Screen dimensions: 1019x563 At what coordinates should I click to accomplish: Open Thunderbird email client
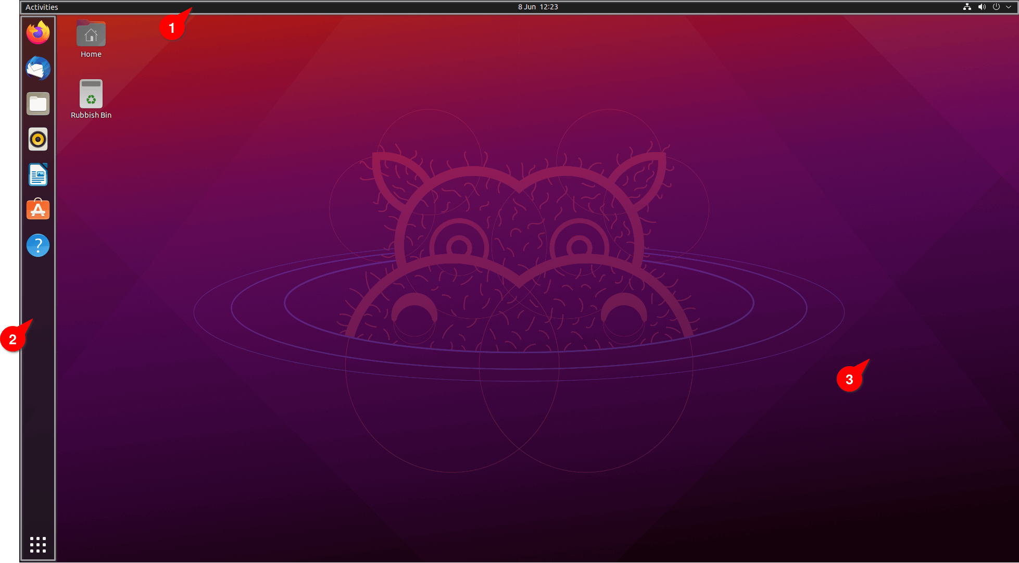tap(37, 69)
